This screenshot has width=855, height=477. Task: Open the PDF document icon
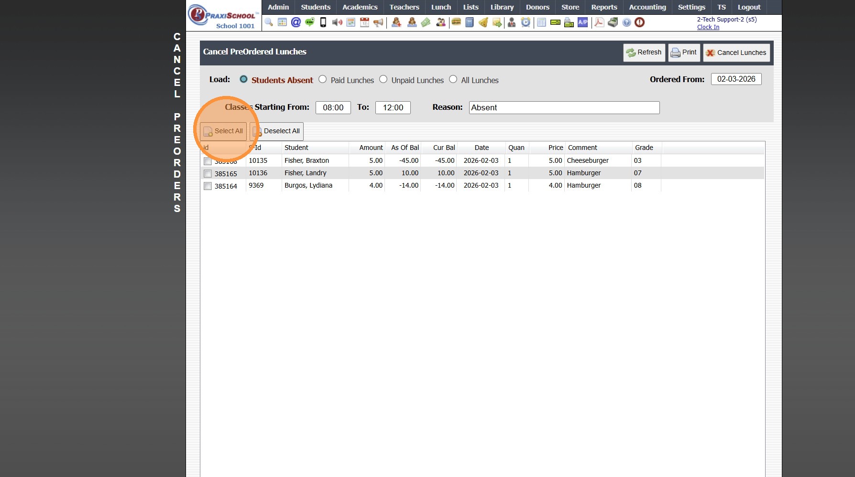(599, 22)
